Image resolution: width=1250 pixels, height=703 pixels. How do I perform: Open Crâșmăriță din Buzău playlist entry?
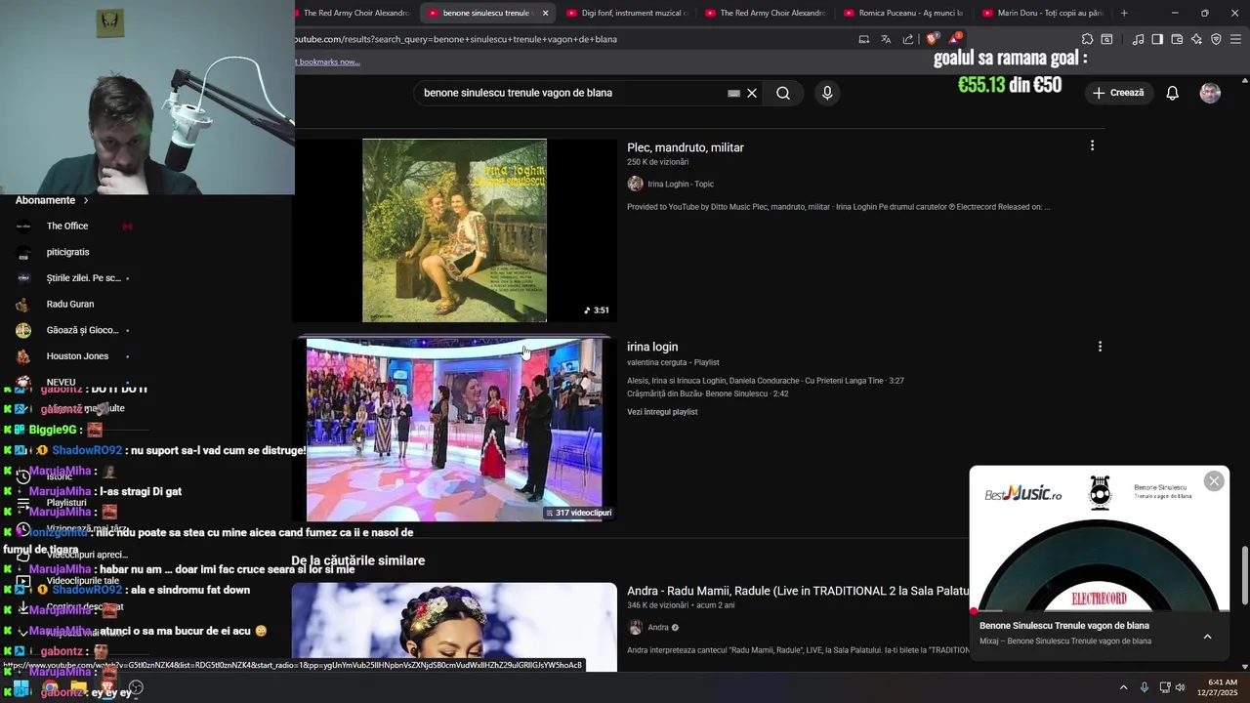[707, 393]
